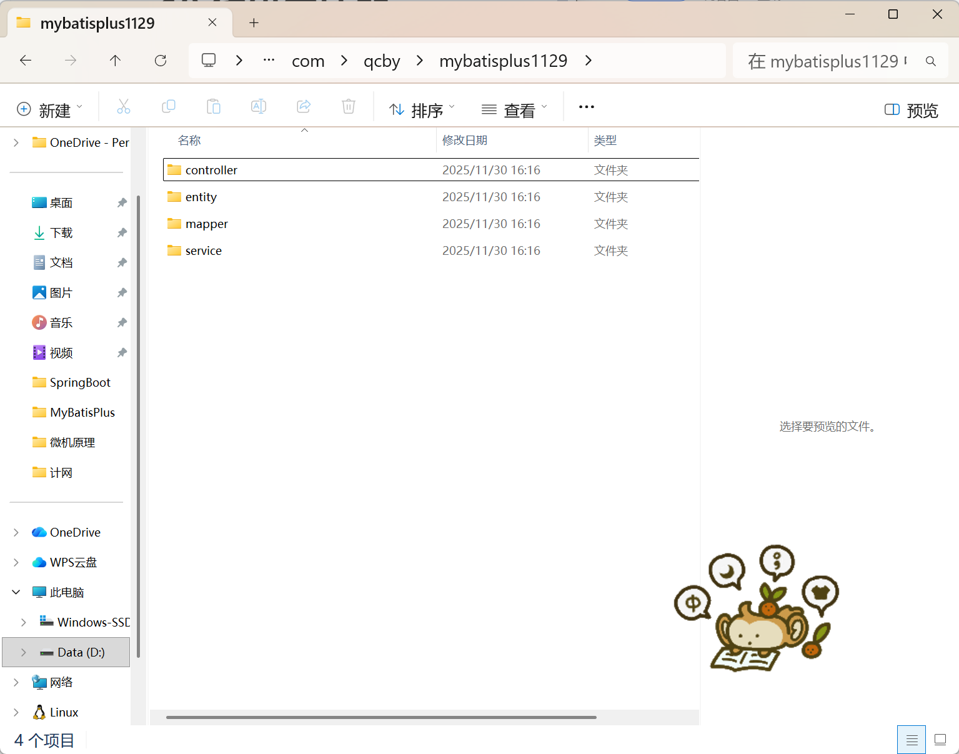This screenshot has height=754, width=959.
Task: Open a new tab with plus button
Action: pos(254,23)
